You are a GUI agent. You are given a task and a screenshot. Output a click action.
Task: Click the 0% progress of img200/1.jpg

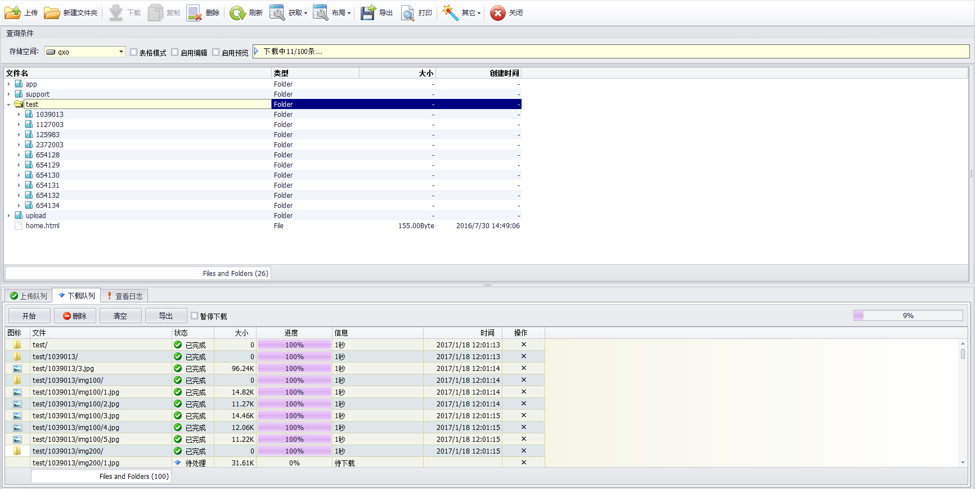(x=294, y=463)
